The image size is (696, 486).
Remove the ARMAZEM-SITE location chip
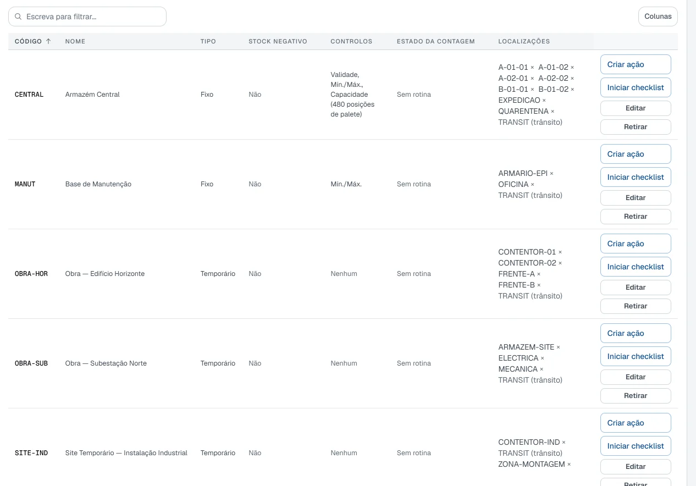click(558, 347)
